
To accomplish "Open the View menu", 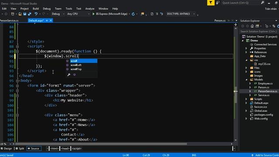I will 14,9.
